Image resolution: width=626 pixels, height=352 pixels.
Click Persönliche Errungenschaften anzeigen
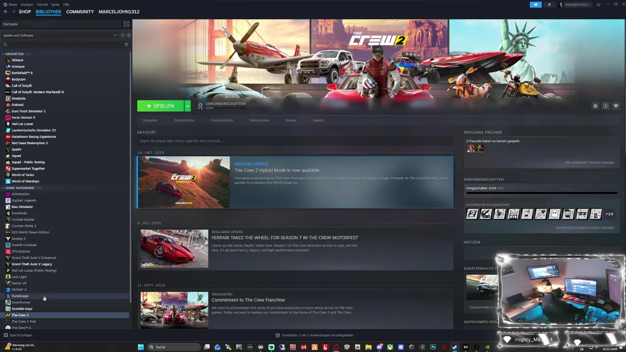(x=585, y=228)
